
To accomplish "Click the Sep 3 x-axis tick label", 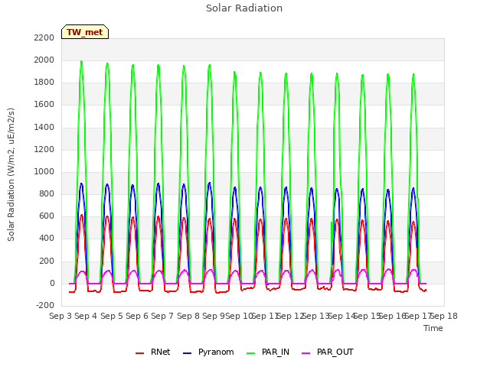I will (x=60, y=316).
